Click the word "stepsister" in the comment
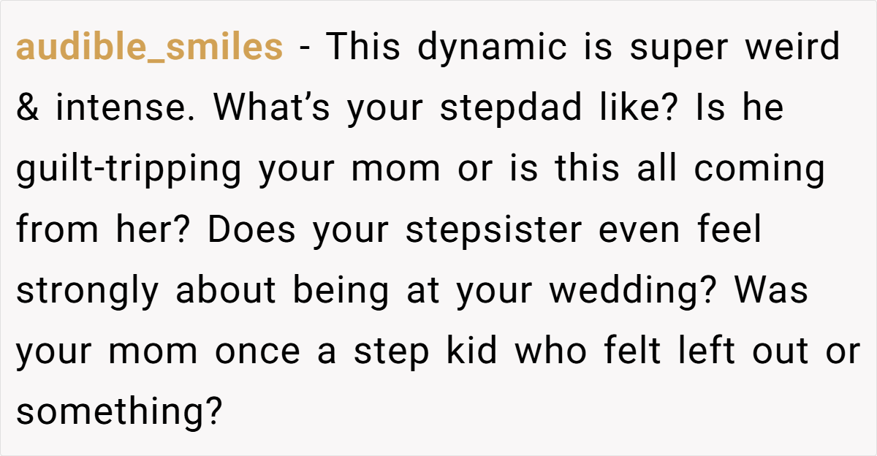 tap(494, 230)
